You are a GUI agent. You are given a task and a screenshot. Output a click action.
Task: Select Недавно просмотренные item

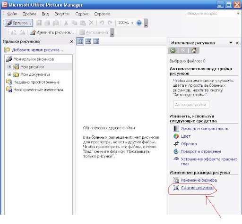tap(36, 82)
